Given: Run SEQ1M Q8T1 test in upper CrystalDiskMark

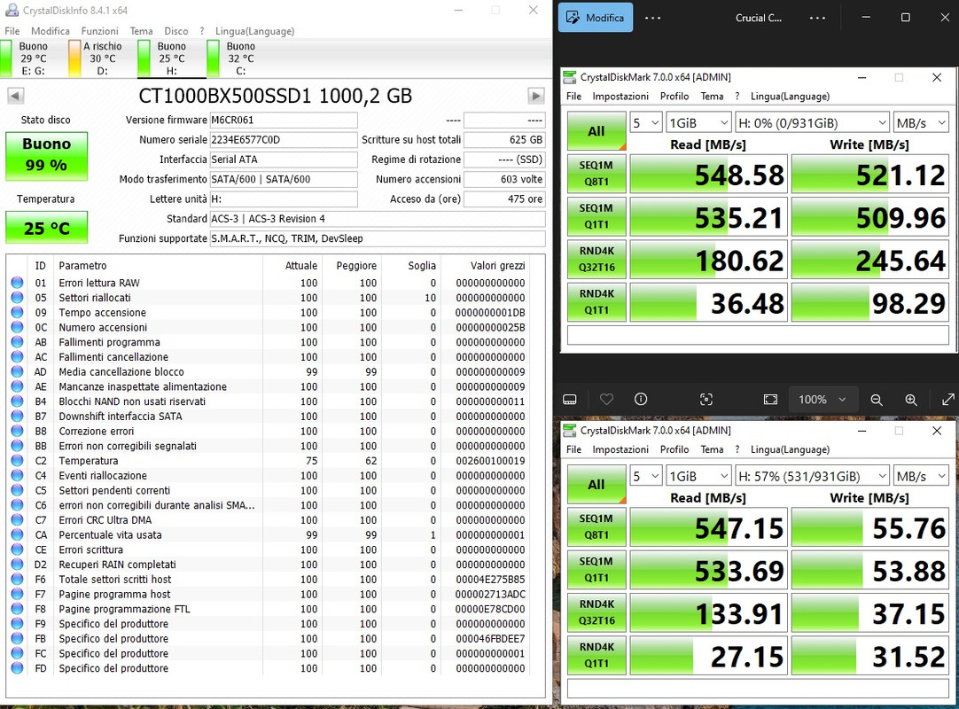Looking at the screenshot, I should coord(596,174).
